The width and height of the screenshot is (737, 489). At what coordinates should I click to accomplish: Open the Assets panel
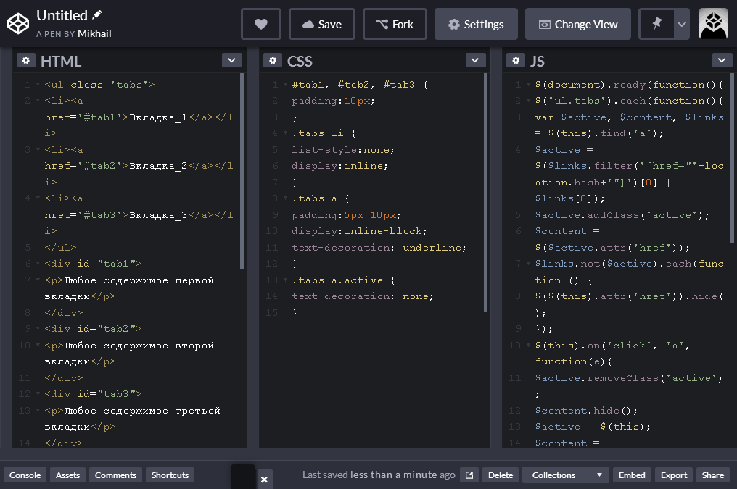(67, 475)
